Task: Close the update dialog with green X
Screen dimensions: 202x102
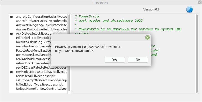Action: (x=147, y=37)
